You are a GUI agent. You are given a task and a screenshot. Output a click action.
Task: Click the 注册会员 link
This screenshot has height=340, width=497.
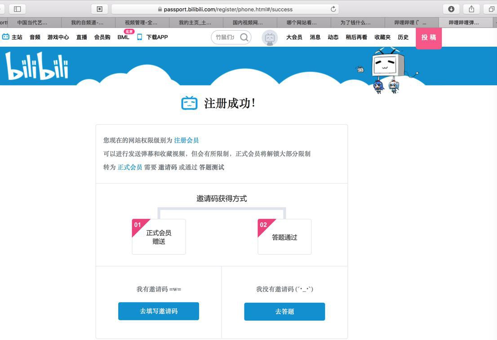tap(186, 140)
